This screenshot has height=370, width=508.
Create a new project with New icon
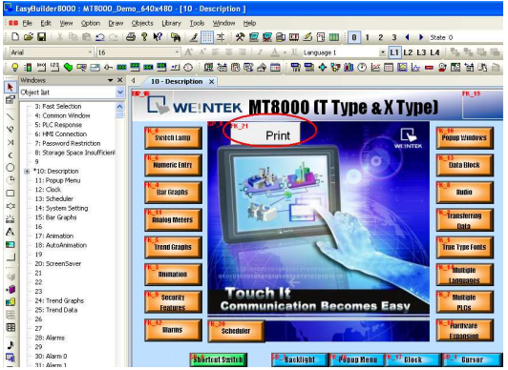pyautogui.click(x=15, y=37)
